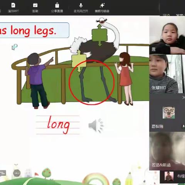Click the host thumbnail beside 有缘
Image resolution: width=185 pixels, height=185 pixels.
169,177
